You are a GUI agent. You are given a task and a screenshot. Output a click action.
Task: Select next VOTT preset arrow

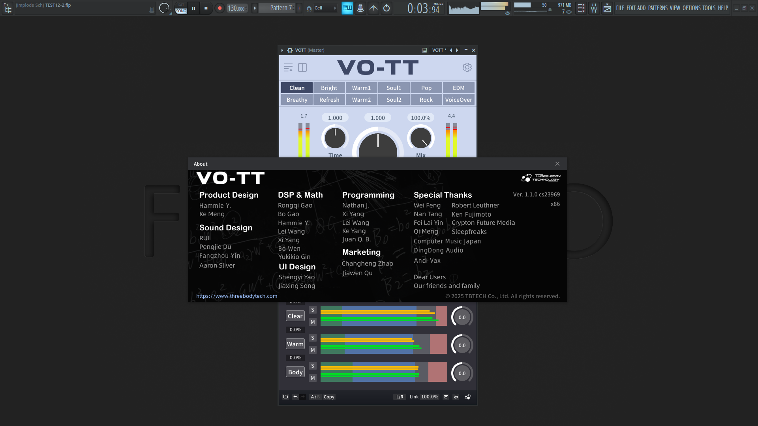457,50
